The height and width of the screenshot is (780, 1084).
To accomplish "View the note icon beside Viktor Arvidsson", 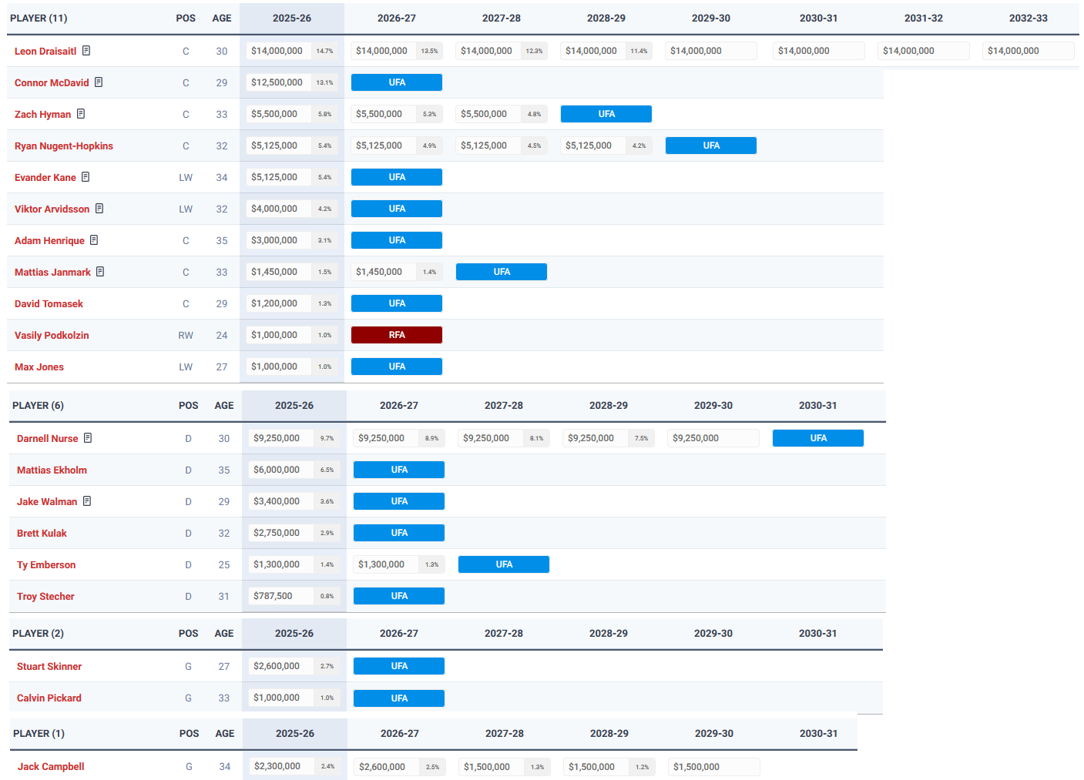I will coord(99,209).
